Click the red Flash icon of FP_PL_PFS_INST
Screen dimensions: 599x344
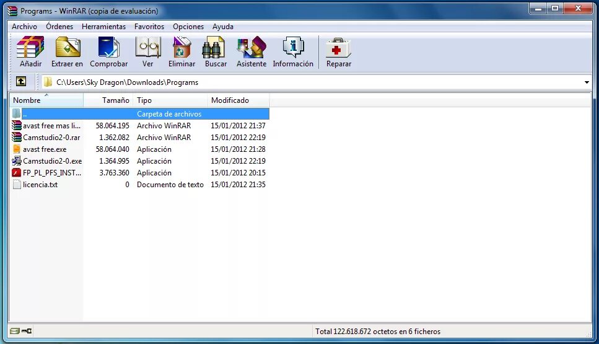coord(17,173)
